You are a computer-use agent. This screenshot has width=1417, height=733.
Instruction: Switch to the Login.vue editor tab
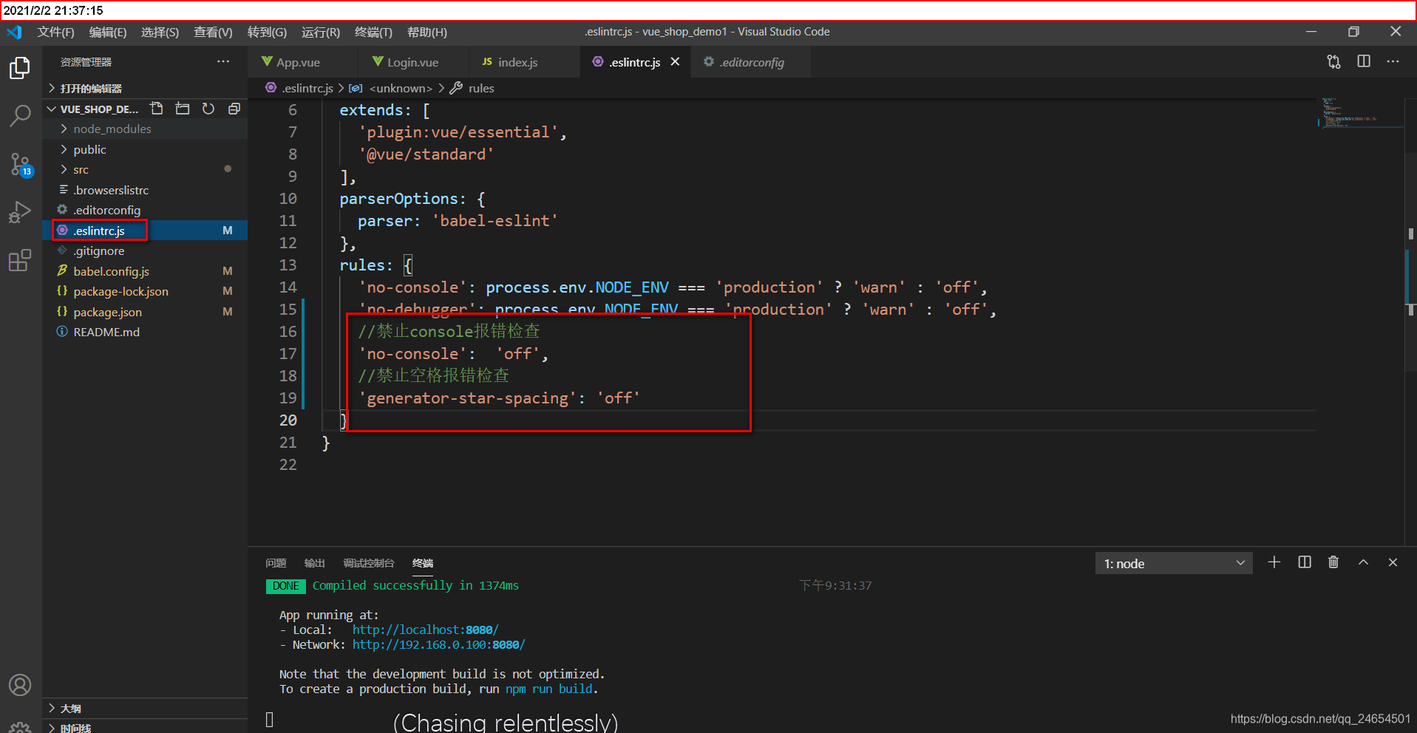click(413, 63)
